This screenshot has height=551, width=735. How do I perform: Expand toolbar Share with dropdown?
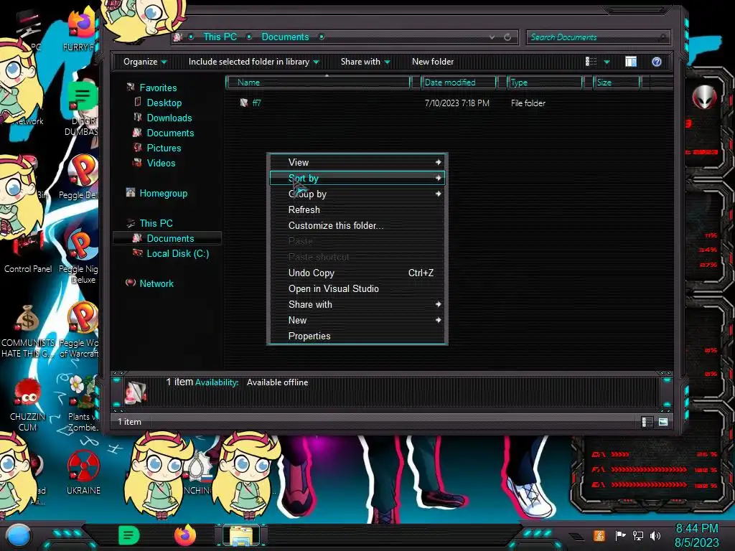click(365, 62)
